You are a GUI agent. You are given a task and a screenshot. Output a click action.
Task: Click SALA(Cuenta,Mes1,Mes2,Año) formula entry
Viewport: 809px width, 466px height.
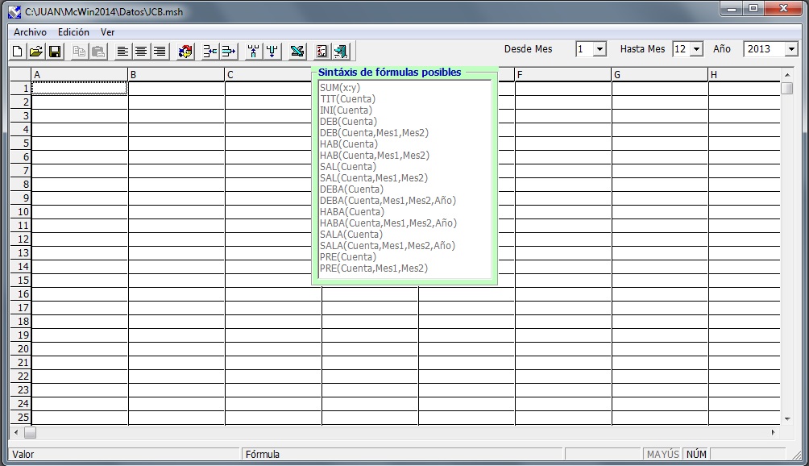tap(388, 246)
